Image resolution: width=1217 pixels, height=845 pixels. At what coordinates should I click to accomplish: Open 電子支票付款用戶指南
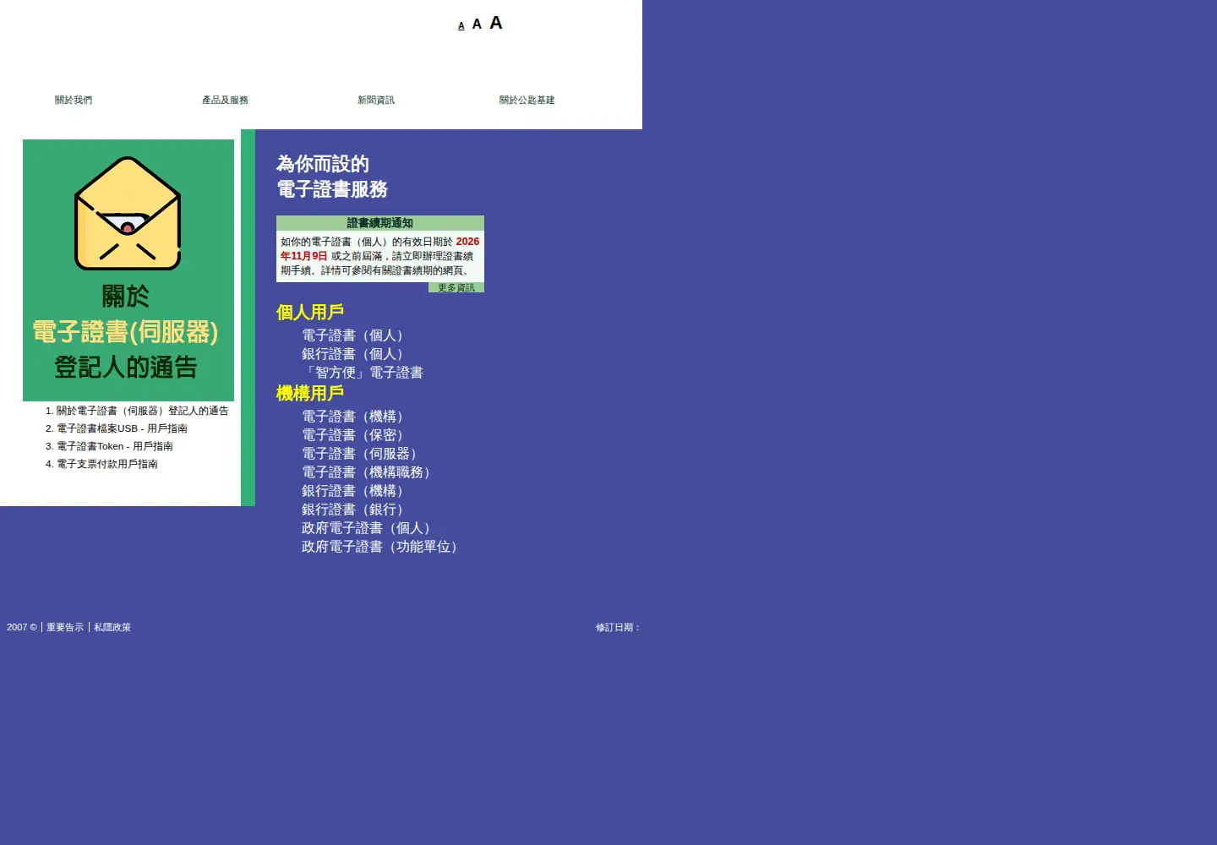[107, 464]
